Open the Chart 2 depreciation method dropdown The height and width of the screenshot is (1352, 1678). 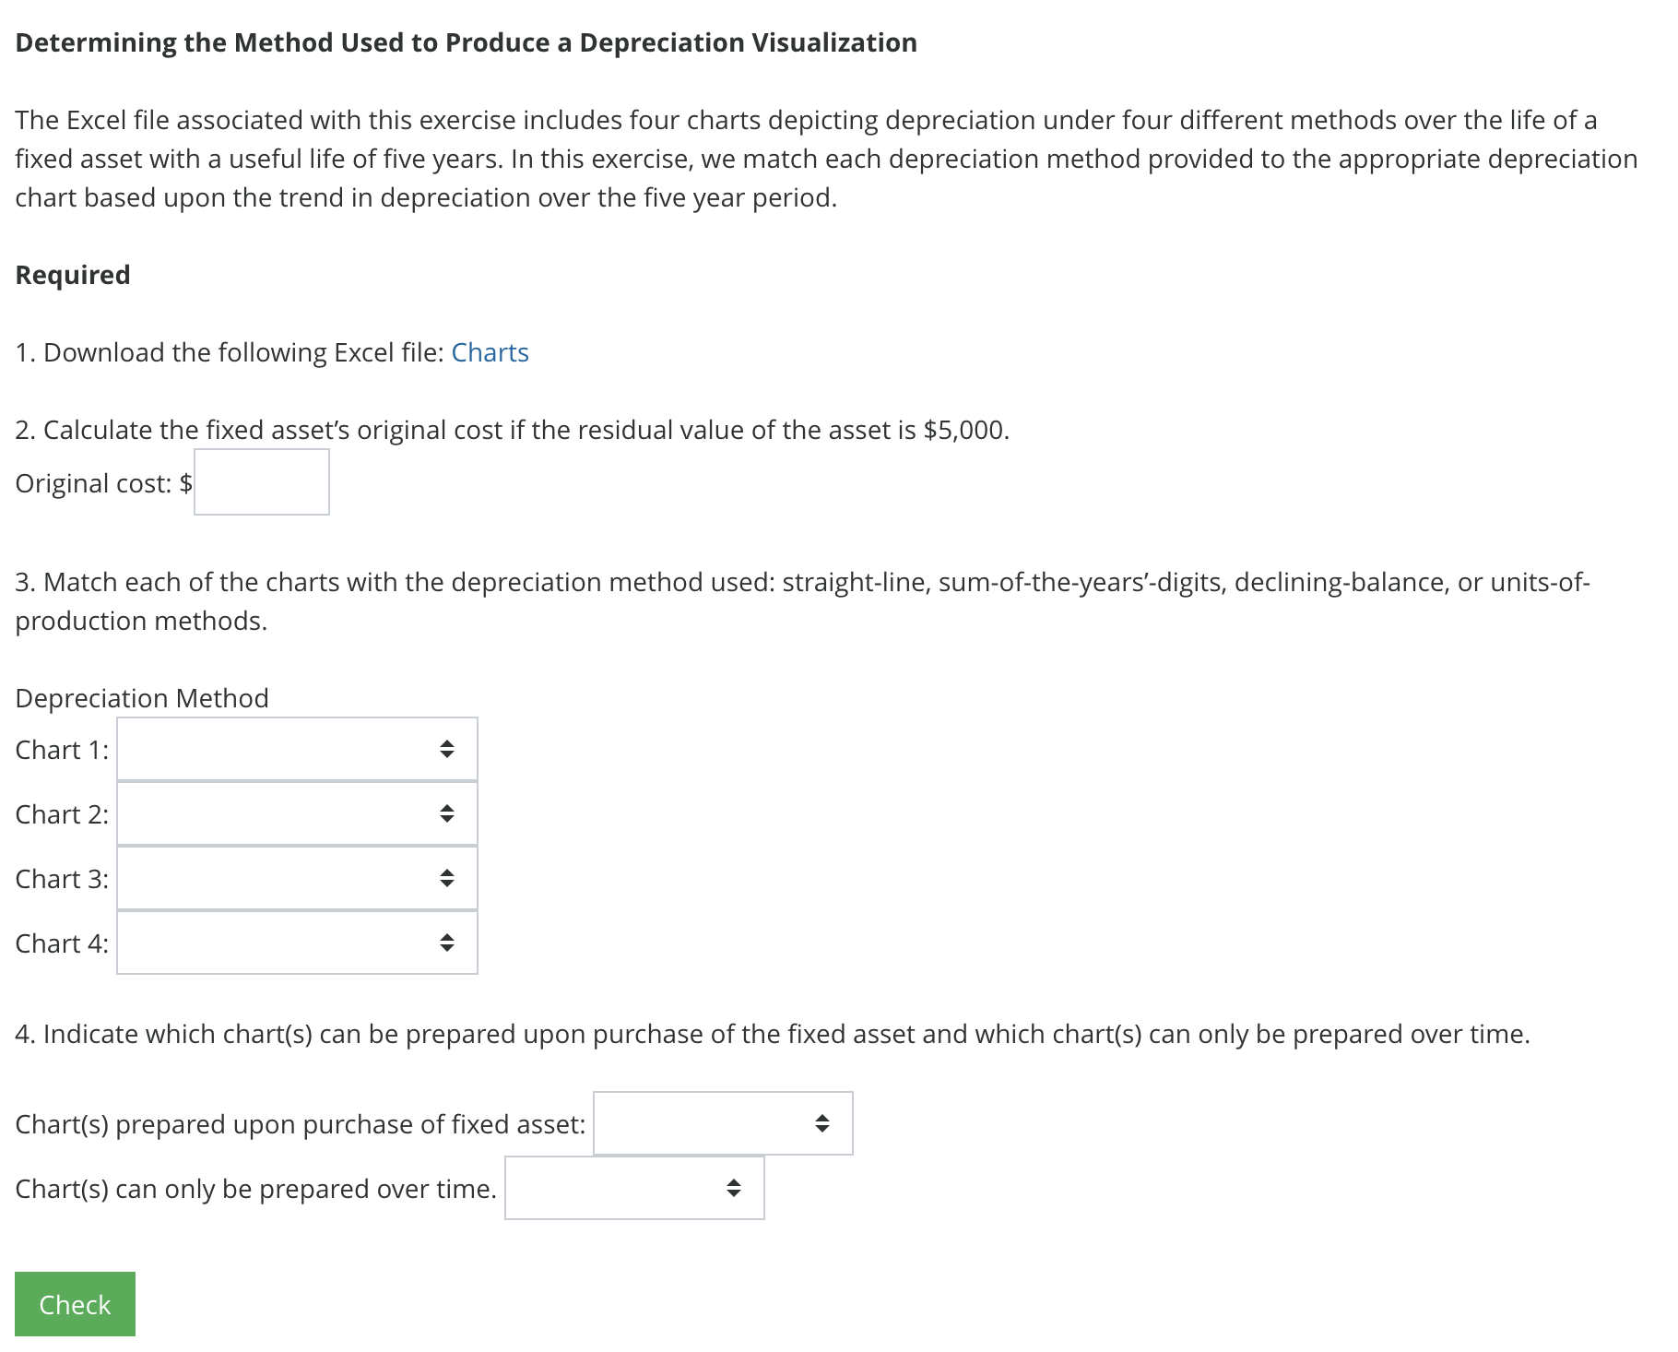tap(295, 814)
